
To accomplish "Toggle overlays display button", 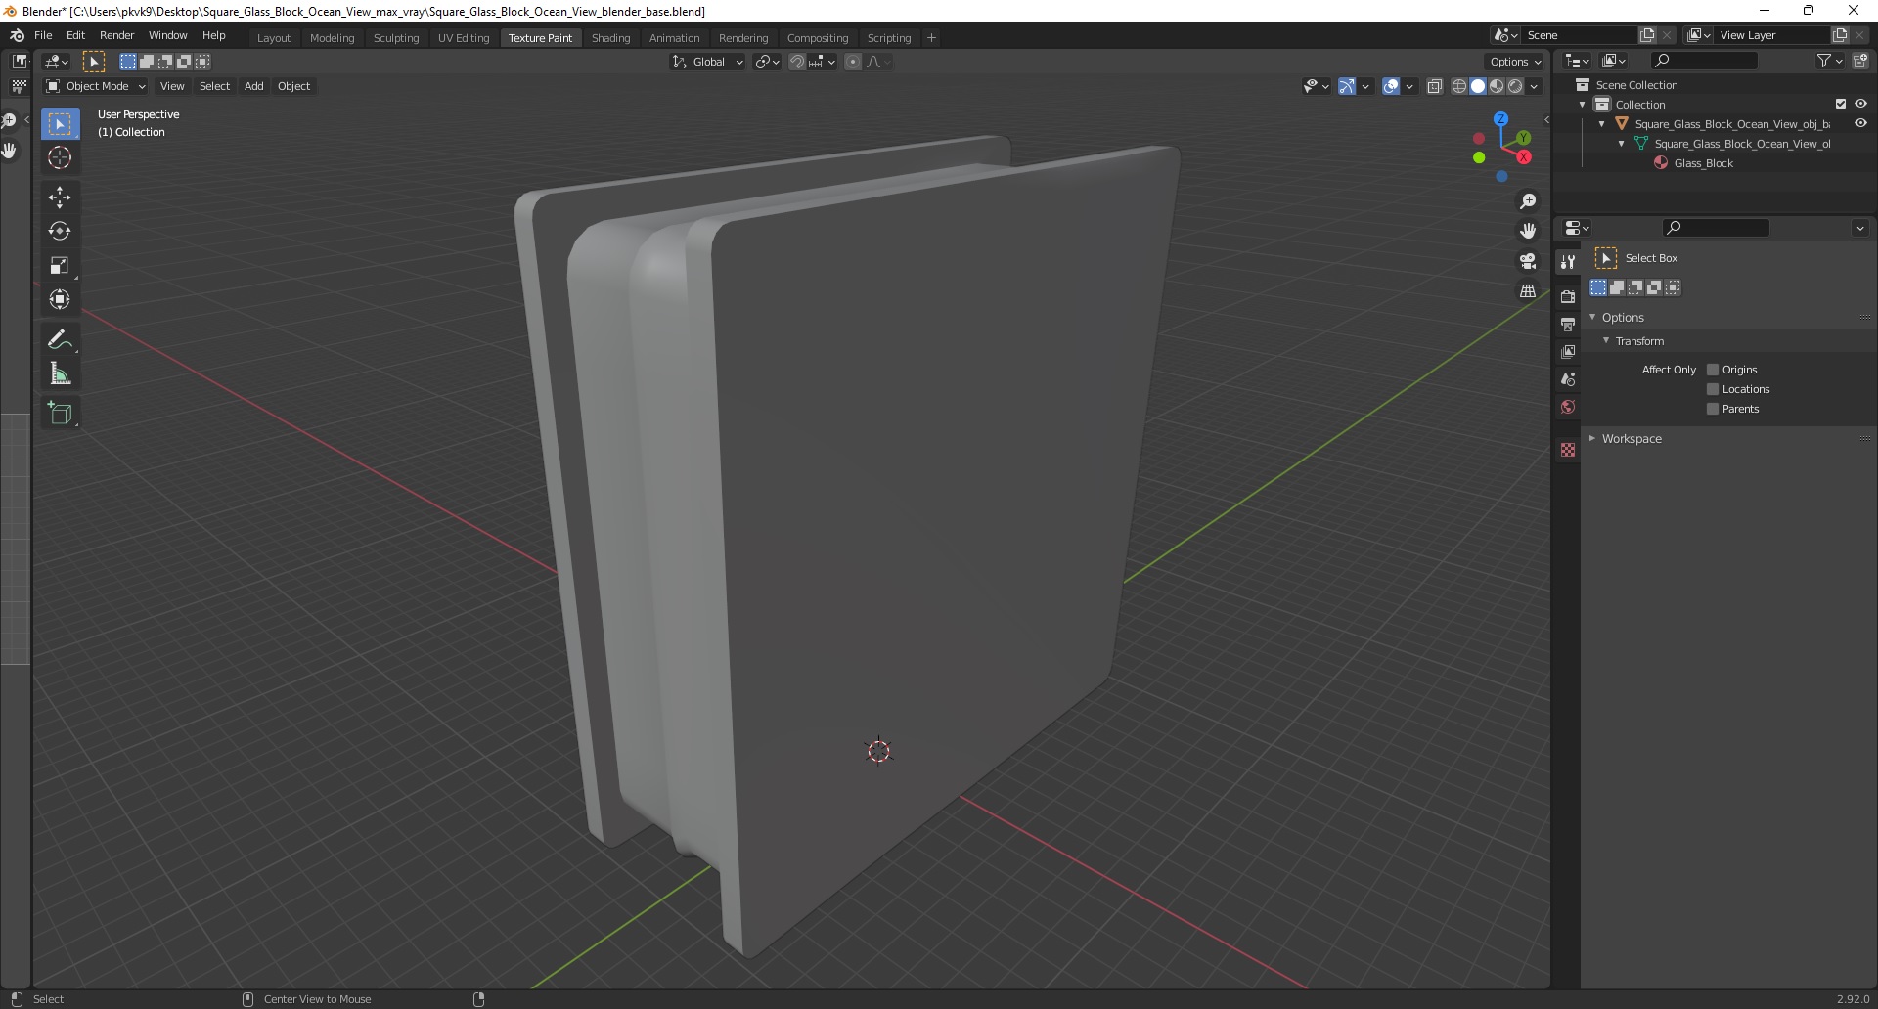I will pos(1391,86).
